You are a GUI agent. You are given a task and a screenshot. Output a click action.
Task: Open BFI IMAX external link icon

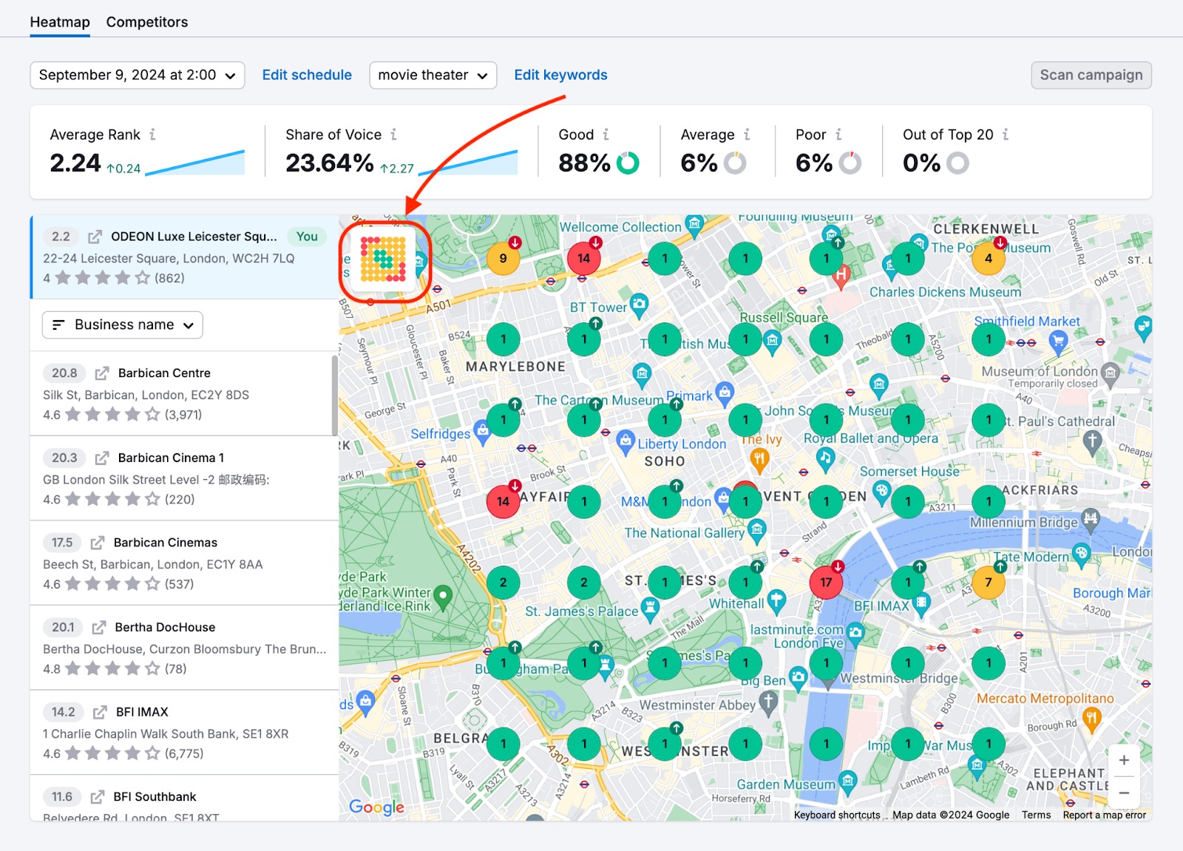pyautogui.click(x=100, y=712)
